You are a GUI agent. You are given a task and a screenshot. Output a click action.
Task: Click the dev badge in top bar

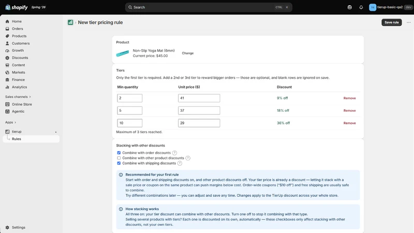pos(408,7)
